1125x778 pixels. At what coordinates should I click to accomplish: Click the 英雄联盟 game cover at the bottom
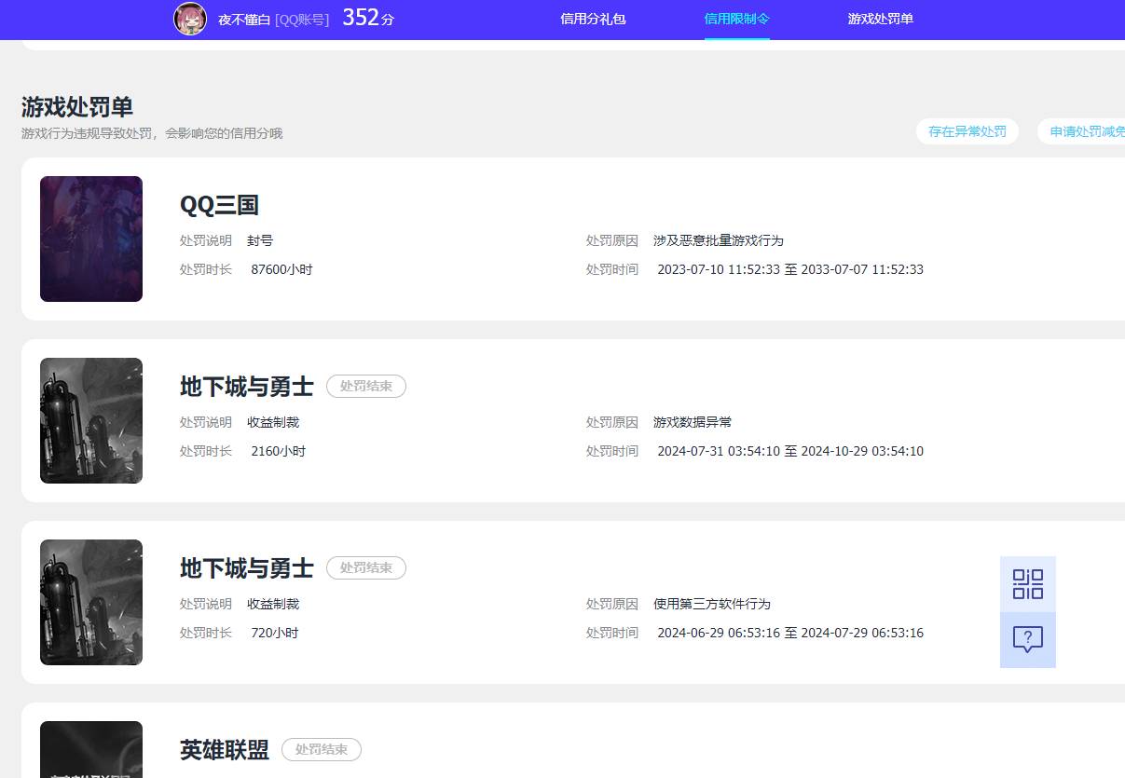(x=90, y=749)
